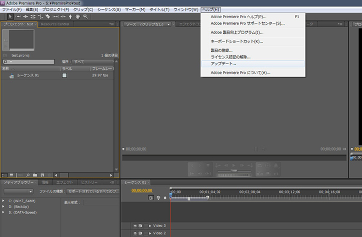Click the Source monitor shuttle slider

coord(234,170)
